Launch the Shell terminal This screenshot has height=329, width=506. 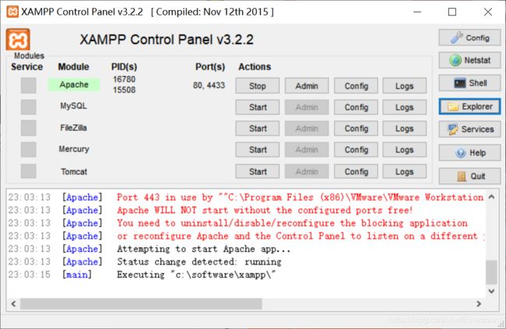coord(469,83)
